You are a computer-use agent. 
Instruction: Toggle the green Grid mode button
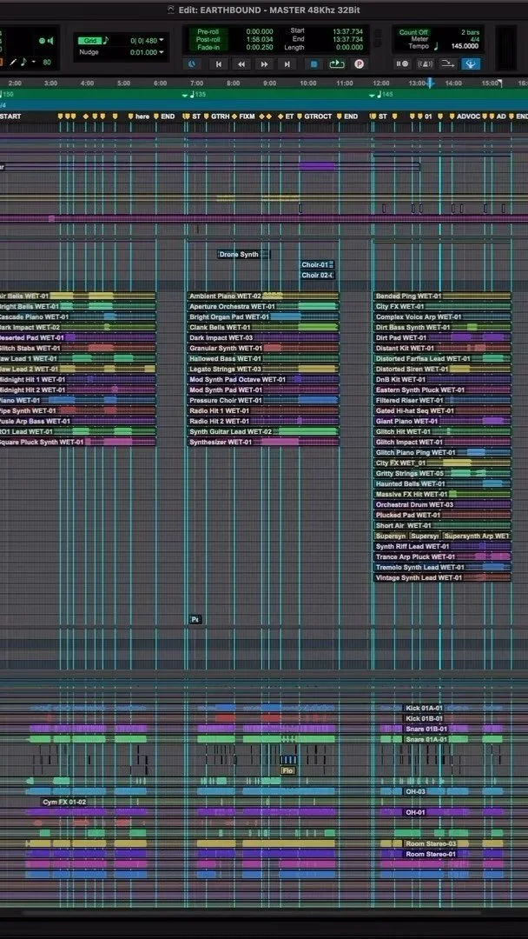point(89,41)
